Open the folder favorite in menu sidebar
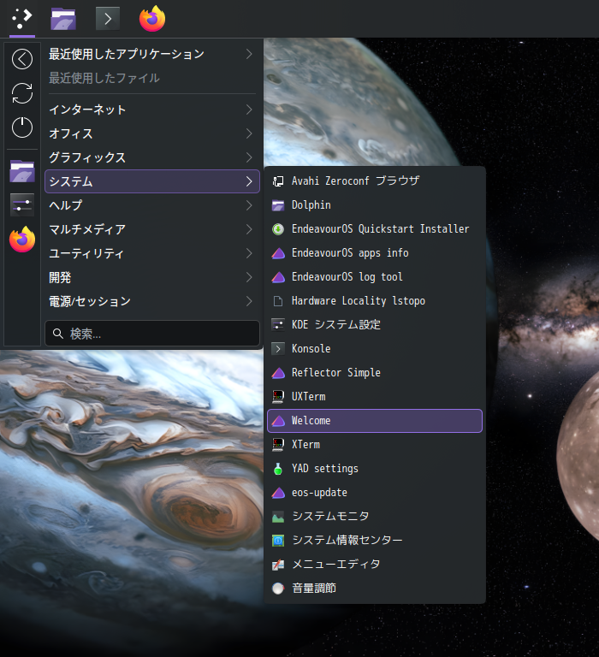This screenshot has width=599, height=657. (22, 171)
